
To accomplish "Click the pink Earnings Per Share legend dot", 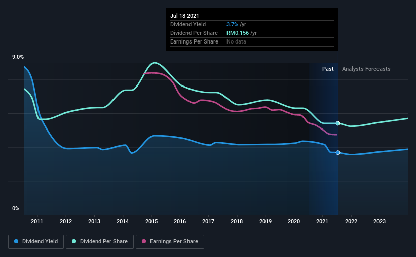I will tap(144, 241).
